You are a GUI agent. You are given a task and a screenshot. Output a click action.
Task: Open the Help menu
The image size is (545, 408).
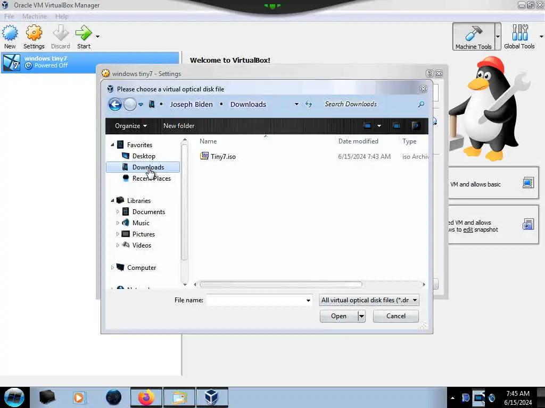click(x=62, y=16)
